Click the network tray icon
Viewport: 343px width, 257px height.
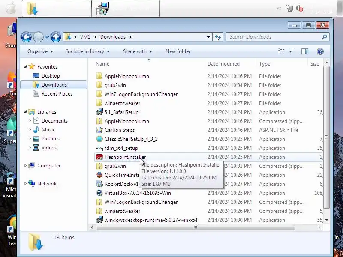coord(289,9)
